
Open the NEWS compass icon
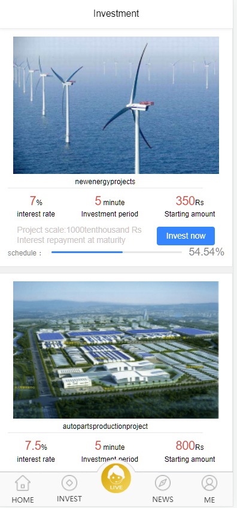163,483
